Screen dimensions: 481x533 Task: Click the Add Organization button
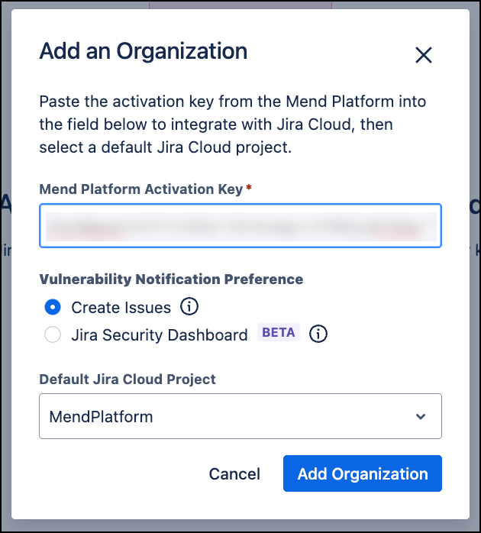pyautogui.click(x=362, y=473)
